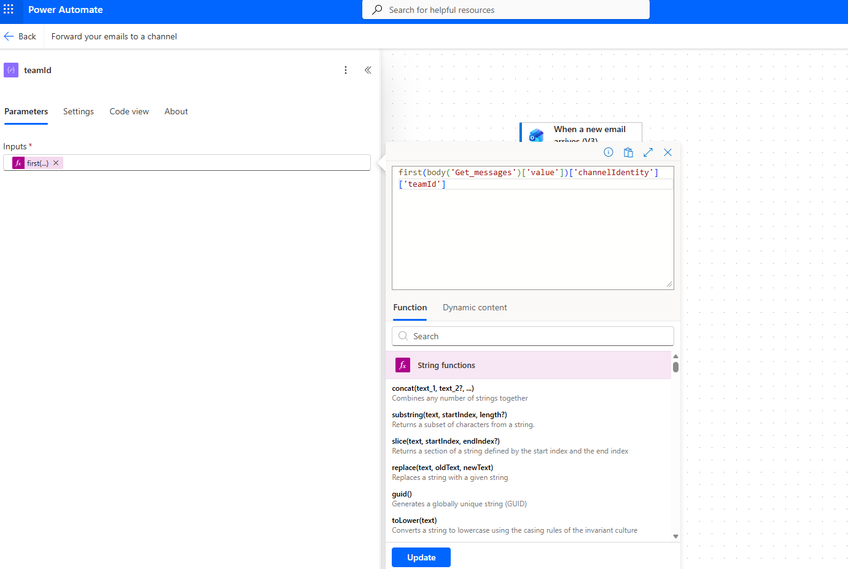Switch to the Dynamic content tab

click(475, 307)
